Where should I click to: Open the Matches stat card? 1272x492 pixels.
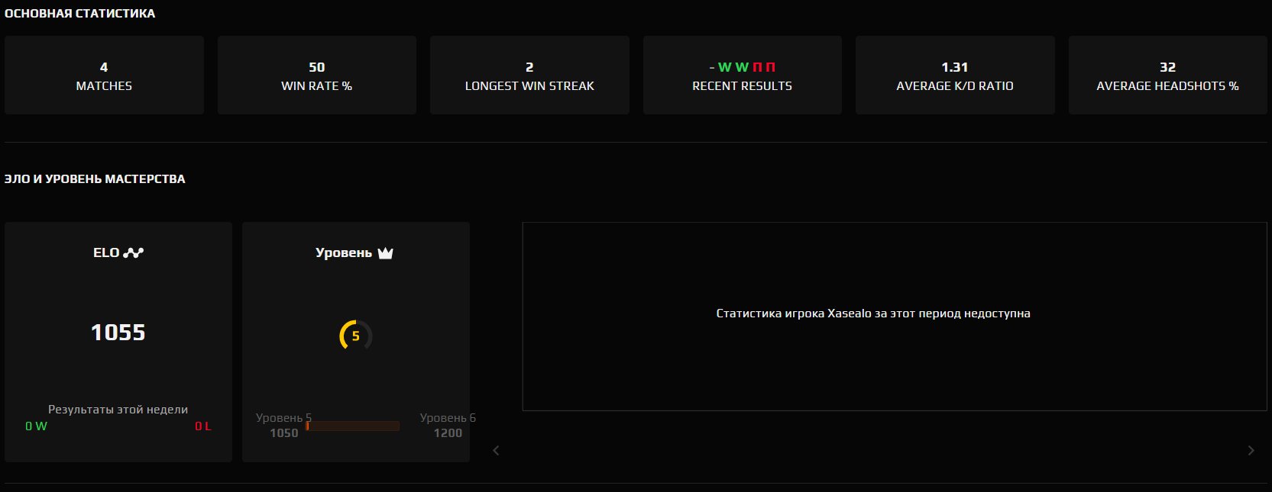[104, 76]
